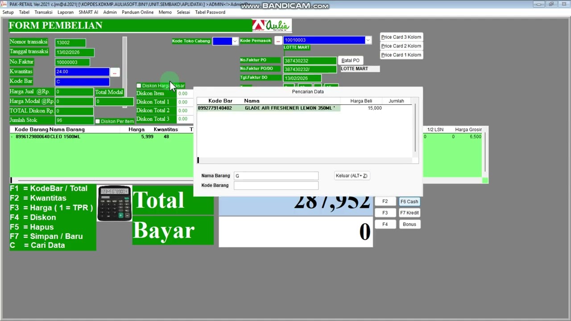Click Harga Modal @Rp. field
Viewport: 571px width, 321px height.
[74, 102]
